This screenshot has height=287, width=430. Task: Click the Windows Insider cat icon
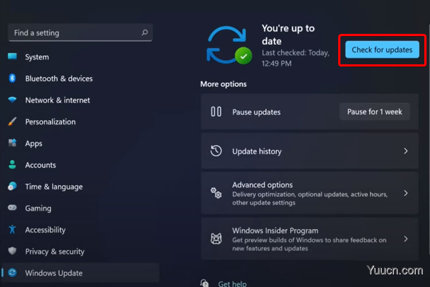pos(216,239)
